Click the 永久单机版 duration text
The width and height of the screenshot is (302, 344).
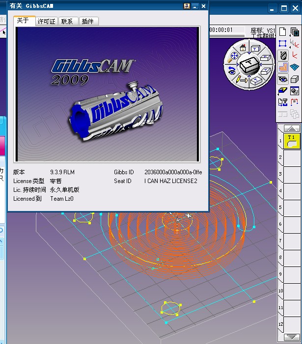[x=64, y=190]
